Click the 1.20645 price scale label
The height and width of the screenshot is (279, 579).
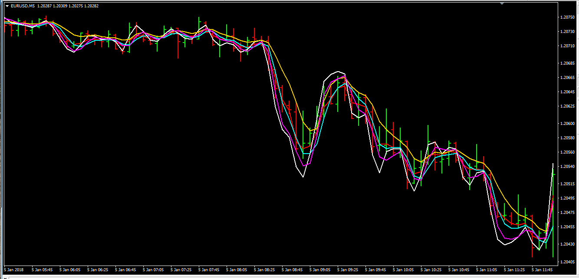567,92
